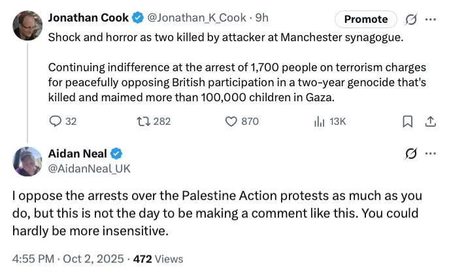Screen dimensions: 449x279
Task: Bookmark Jonathan Cook's post
Action: coord(407,121)
